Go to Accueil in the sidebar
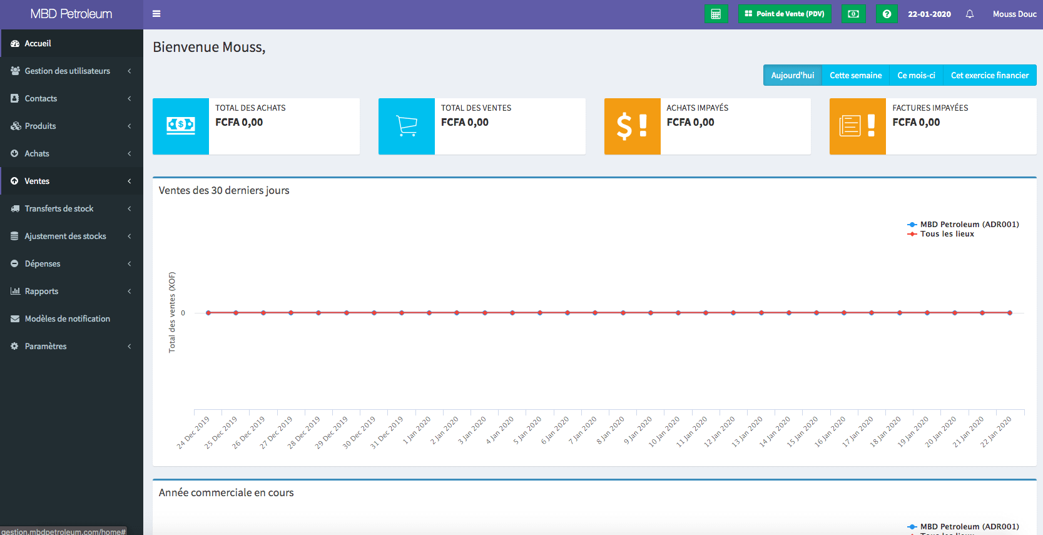The width and height of the screenshot is (1043, 535). 38,43
